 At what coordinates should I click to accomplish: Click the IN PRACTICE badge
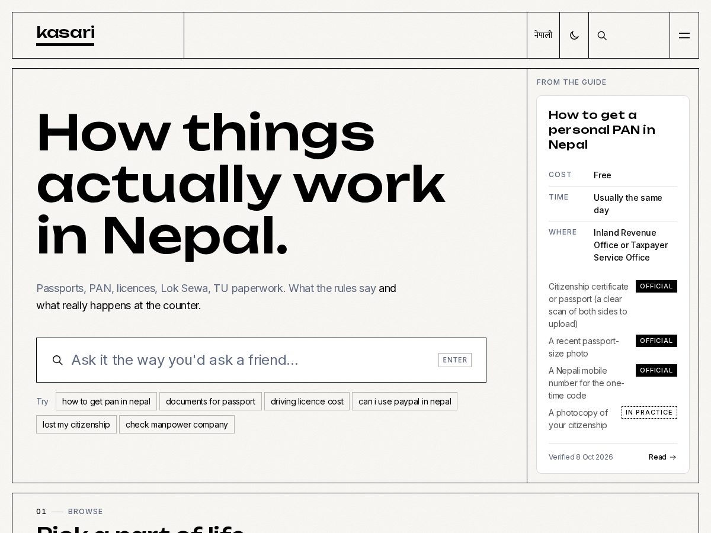click(649, 412)
